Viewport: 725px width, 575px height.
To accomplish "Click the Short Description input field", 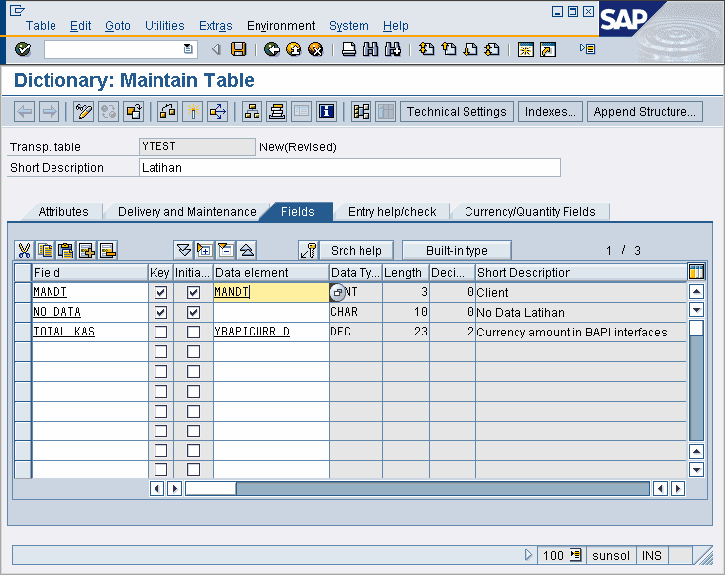I will 350,167.
